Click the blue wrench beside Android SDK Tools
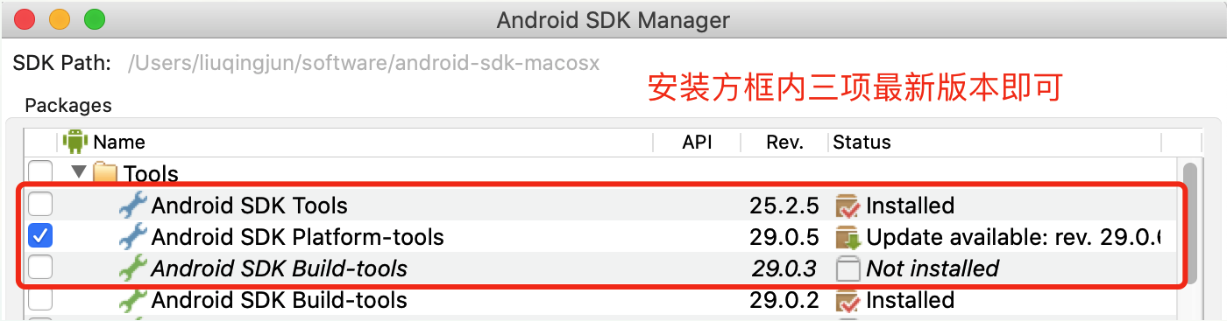Viewport: 1227px width, 321px height. [133, 206]
